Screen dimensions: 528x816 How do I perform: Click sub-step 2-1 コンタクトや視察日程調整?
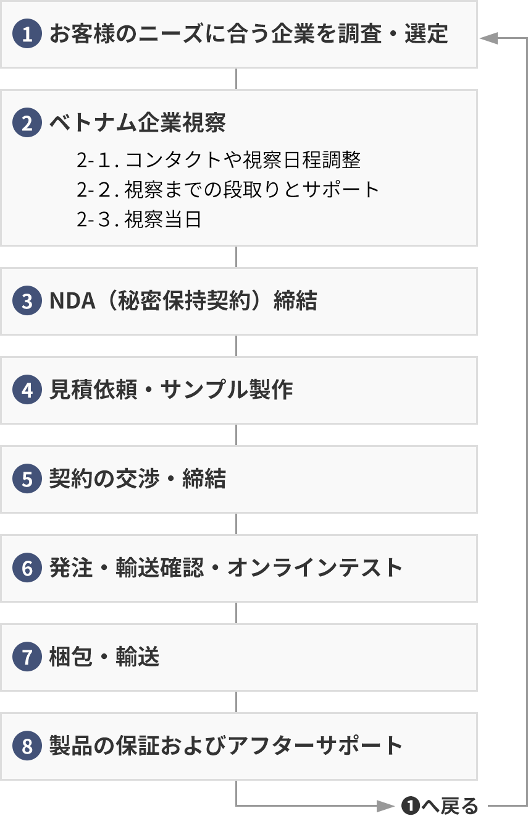tap(219, 160)
